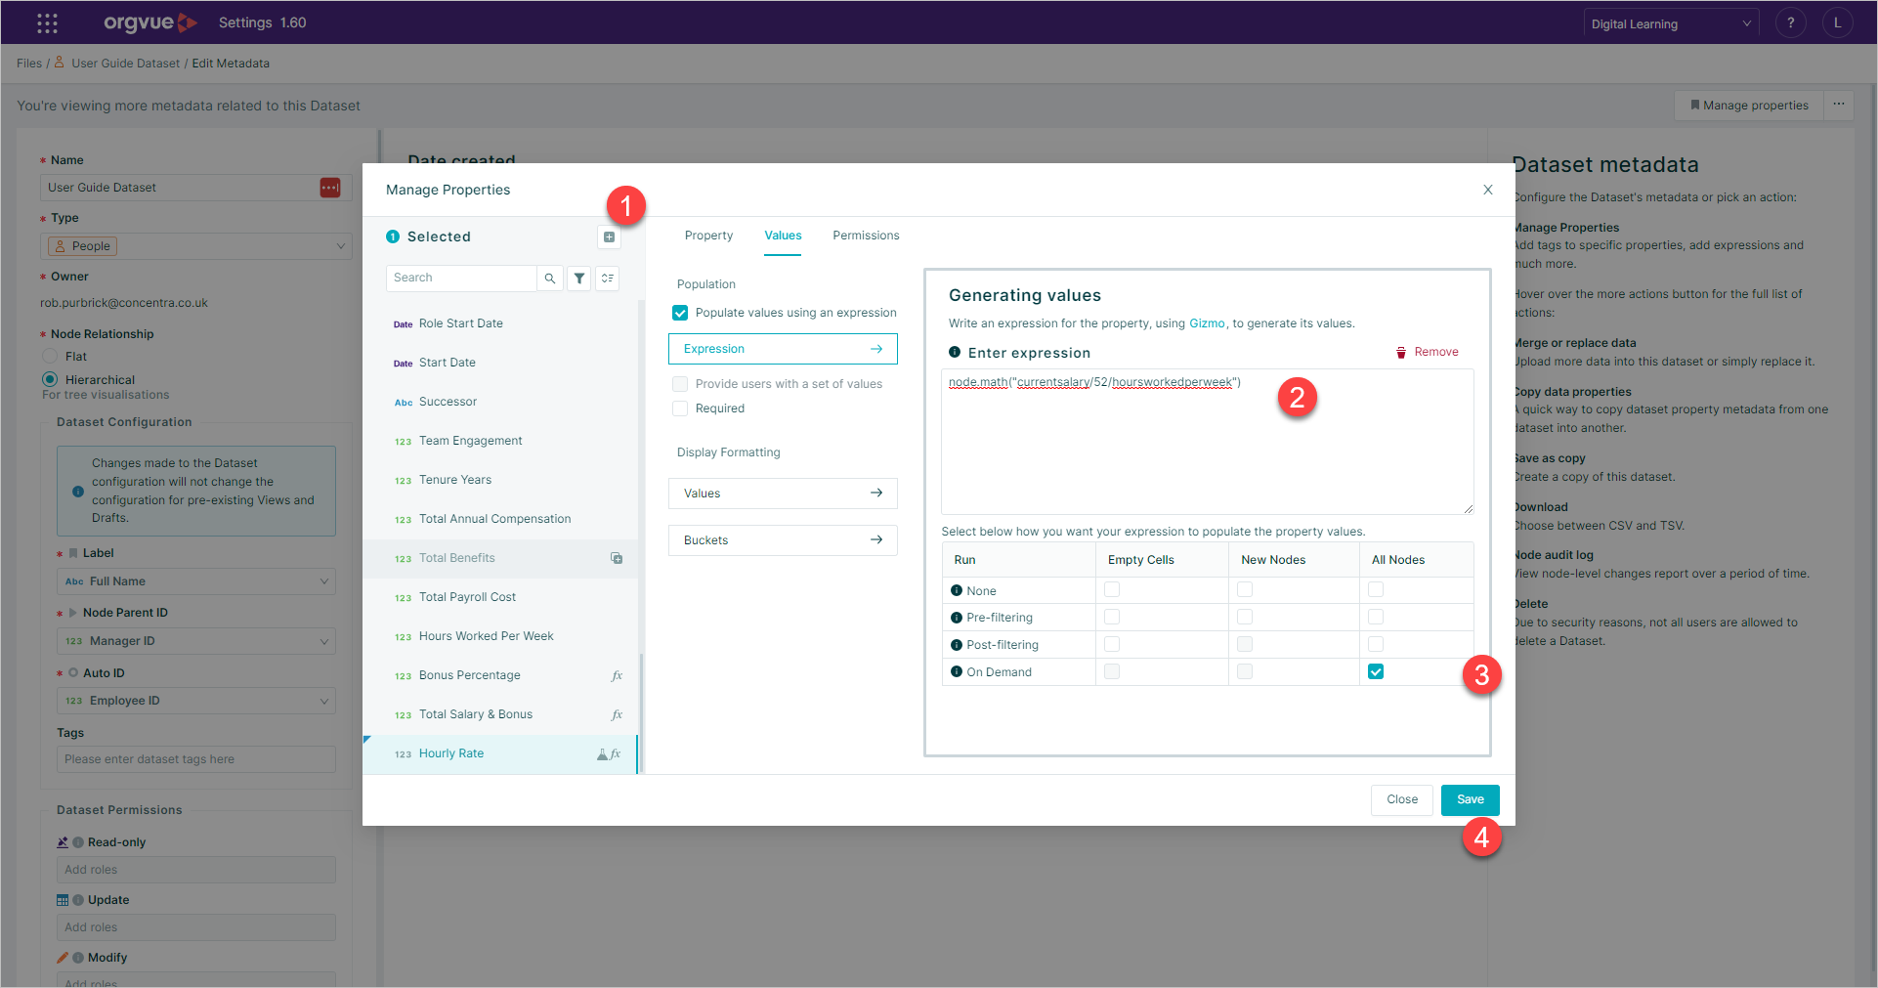Switch to the Permissions tab
This screenshot has height=988, width=1878.
pyautogui.click(x=866, y=236)
